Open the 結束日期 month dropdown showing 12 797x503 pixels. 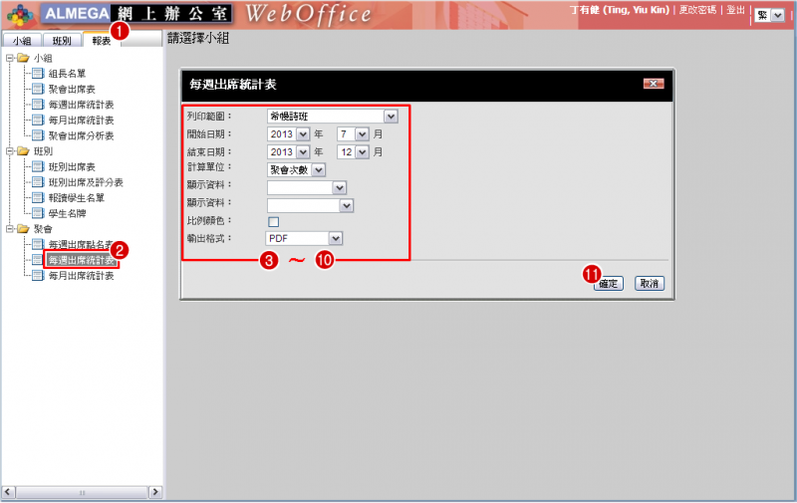[353, 152]
